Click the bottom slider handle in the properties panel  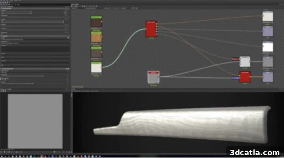(x=32, y=83)
